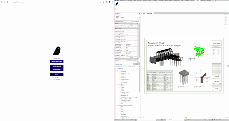
Task: Click the Canary Publish bird icon in ribbon
Action: click(x=117, y=3)
